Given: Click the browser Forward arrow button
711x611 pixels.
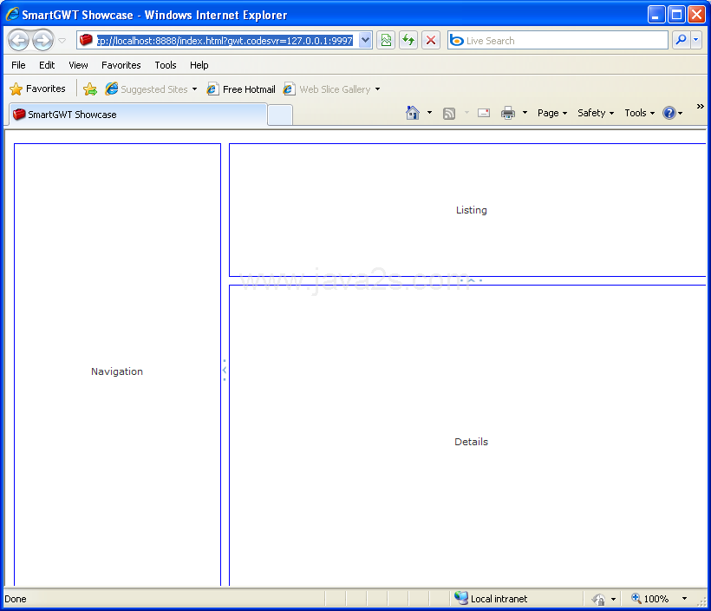Looking at the screenshot, I should click(43, 41).
